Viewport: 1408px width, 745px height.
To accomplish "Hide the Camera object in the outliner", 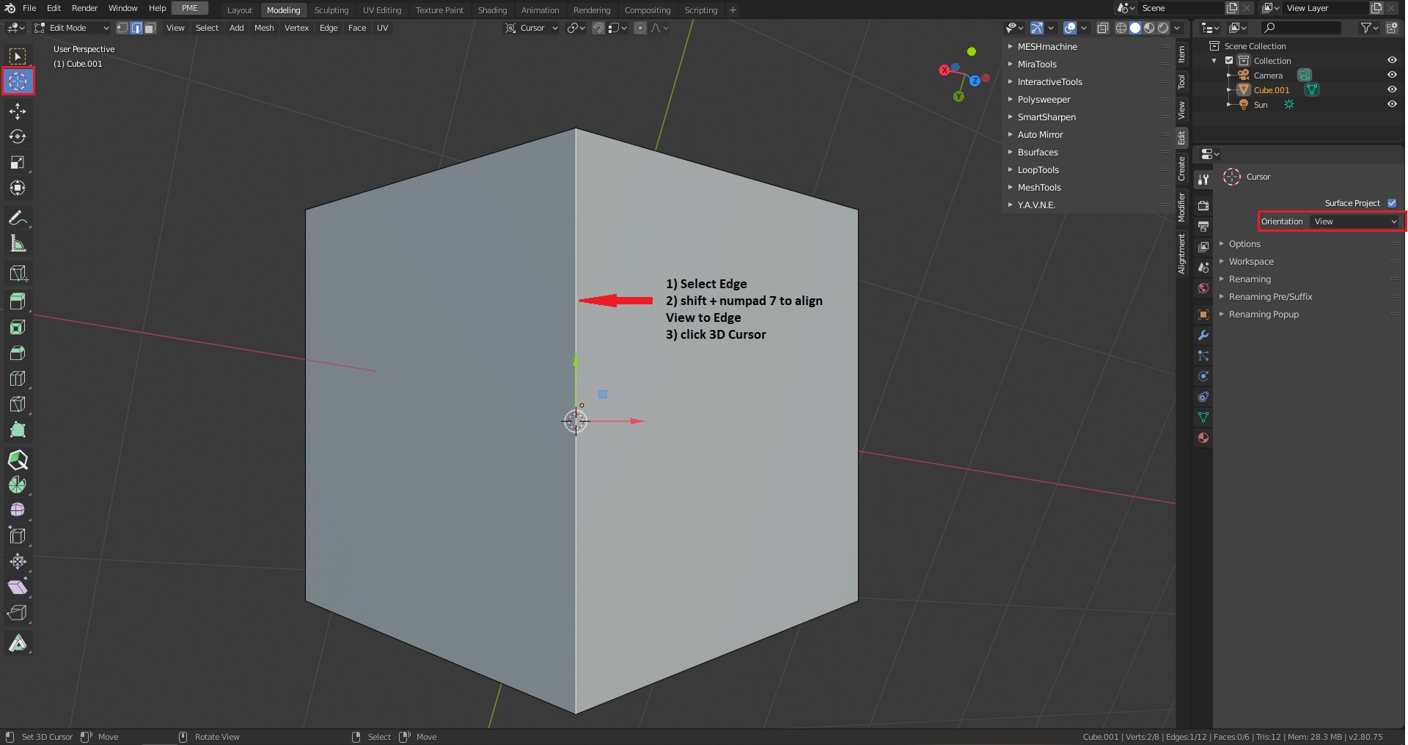I will tap(1392, 75).
